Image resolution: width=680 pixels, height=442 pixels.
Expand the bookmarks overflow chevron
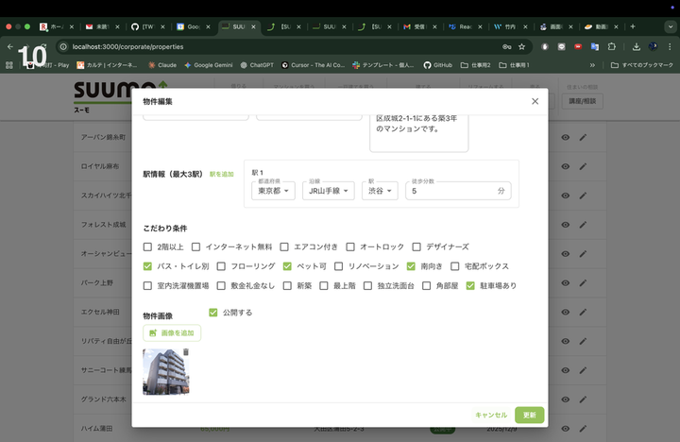pos(592,65)
